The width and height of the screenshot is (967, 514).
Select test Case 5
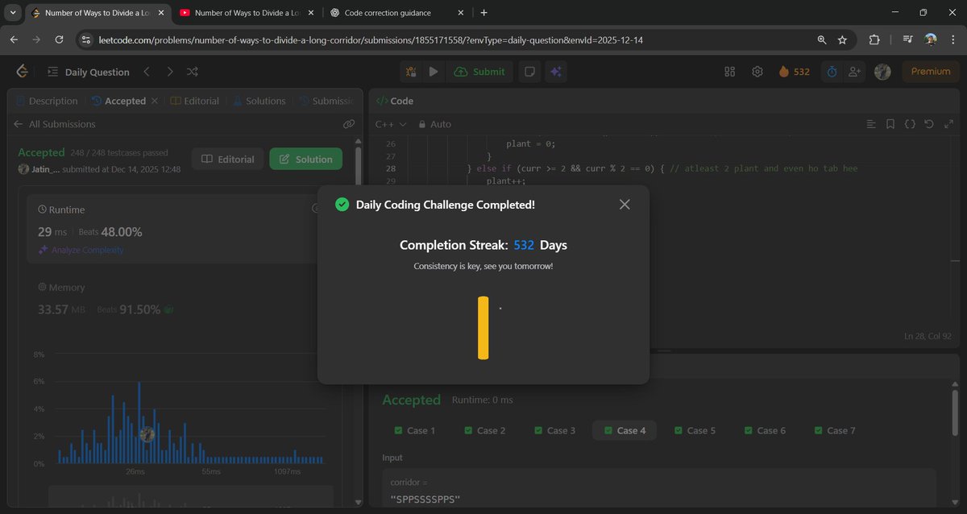tap(695, 430)
